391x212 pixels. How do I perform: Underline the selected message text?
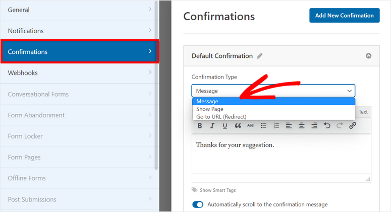(225, 126)
